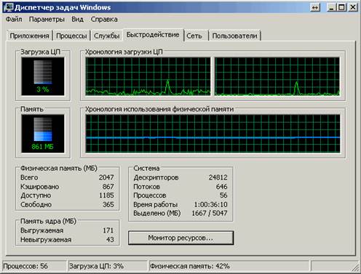
Task: Click the Выделено value 1667 / 5047
Action: coord(210,213)
